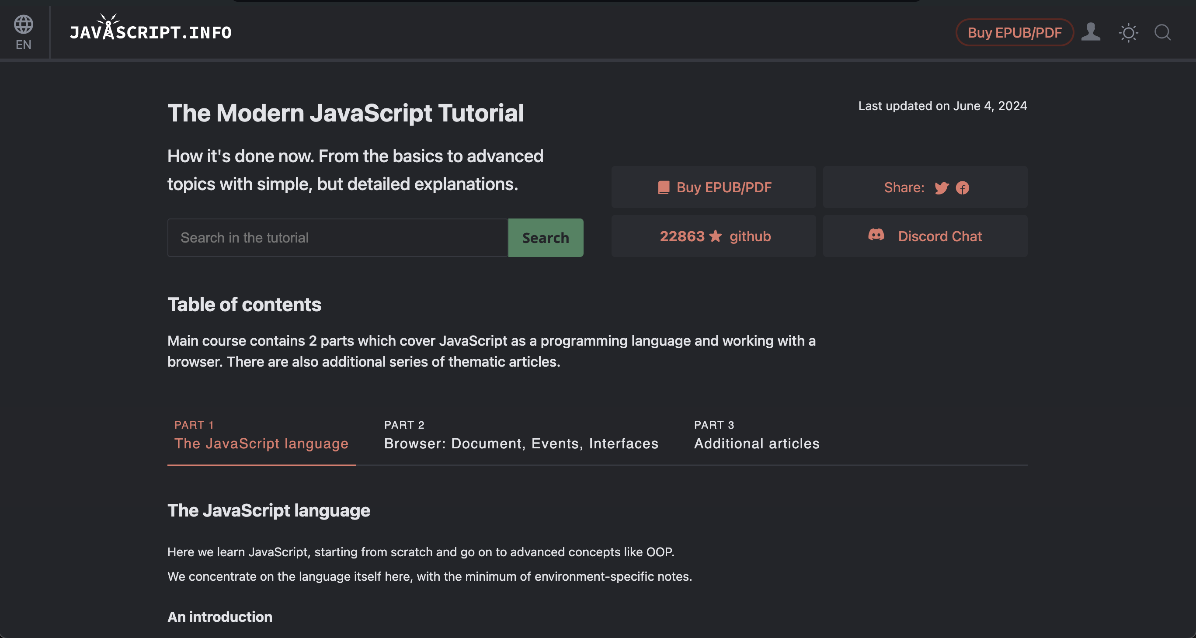The height and width of the screenshot is (638, 1196).
Task: Click the Discord logo icon
Action: 877,236
